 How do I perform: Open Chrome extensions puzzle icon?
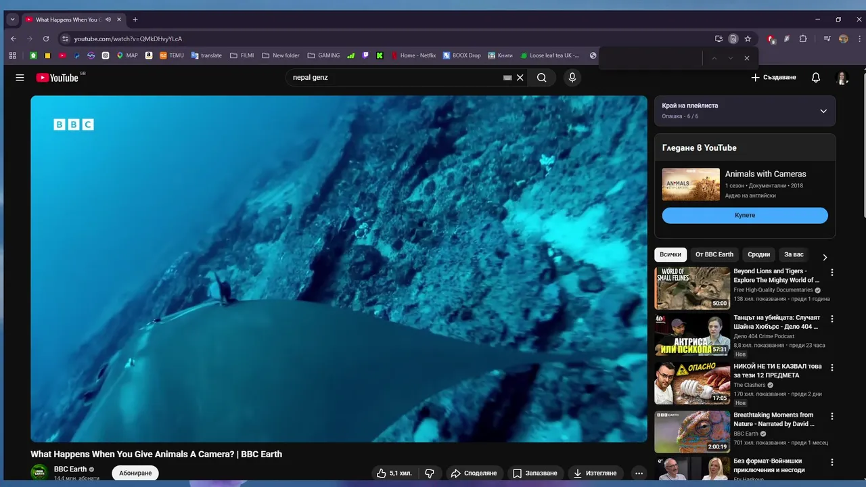(x=803, y=39)
